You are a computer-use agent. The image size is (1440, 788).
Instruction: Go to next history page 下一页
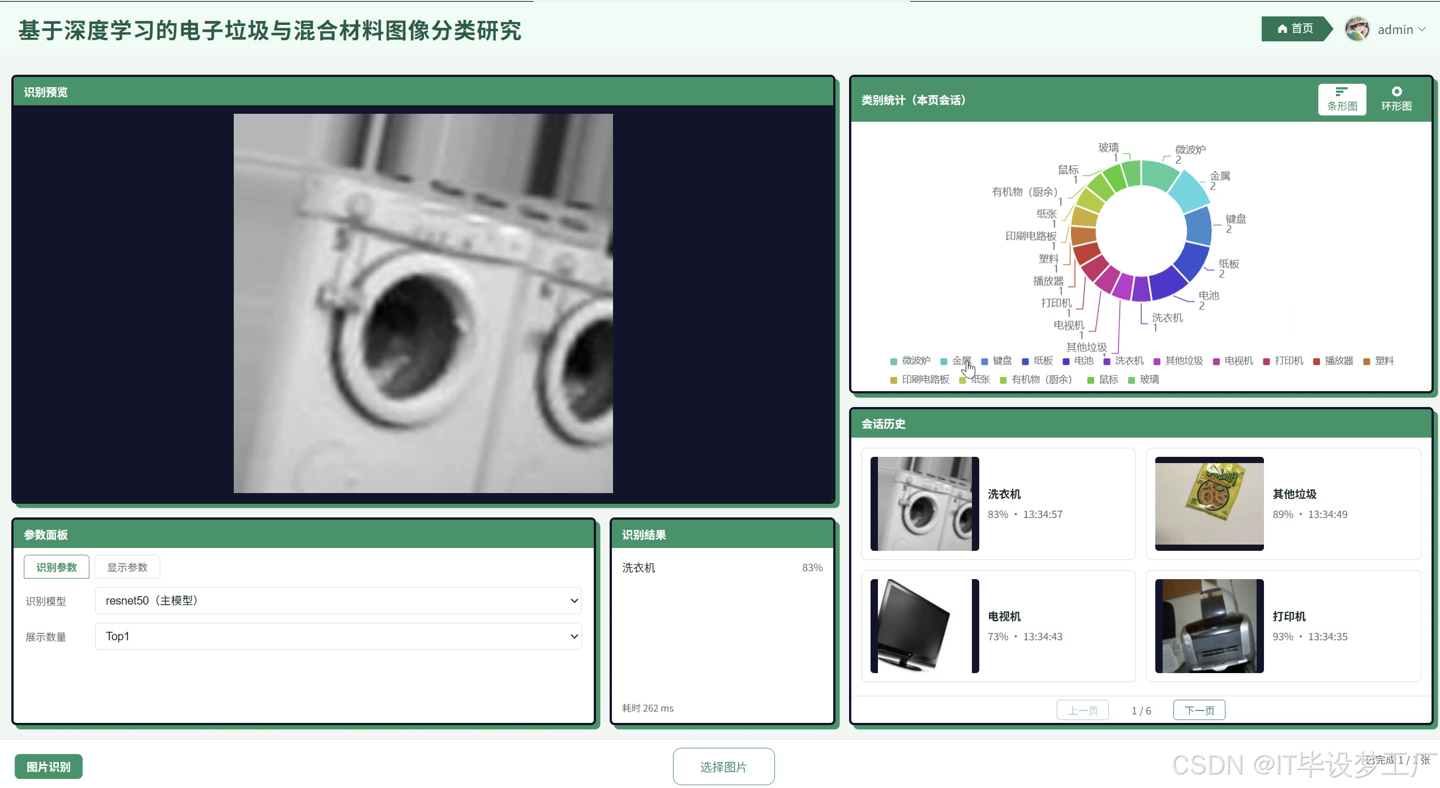tap(1199, 710)
